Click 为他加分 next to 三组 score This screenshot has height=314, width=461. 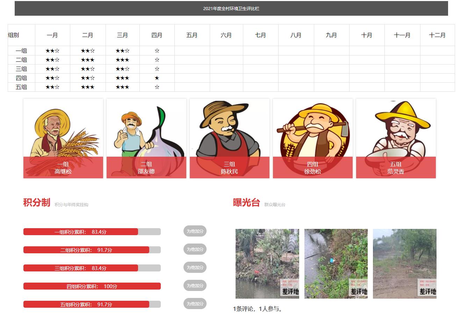[x=195, y=267]
